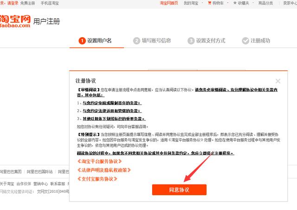This screenshot has height=210, width=297.
Task: Open the 法律声明及隐私权政策 link
Action: (104, 170)
